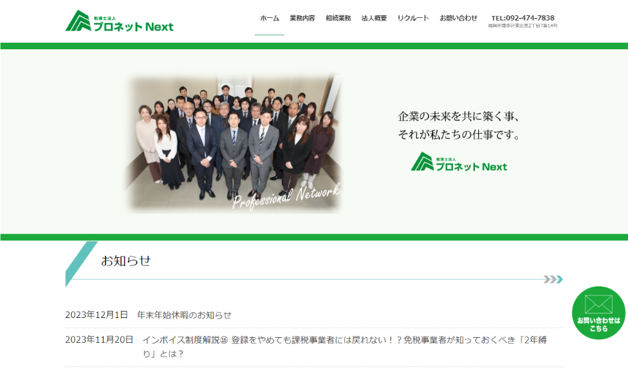Open the 業務内容 menu item
The width and height of the screenshot is (628, 371).
[302, 19]
